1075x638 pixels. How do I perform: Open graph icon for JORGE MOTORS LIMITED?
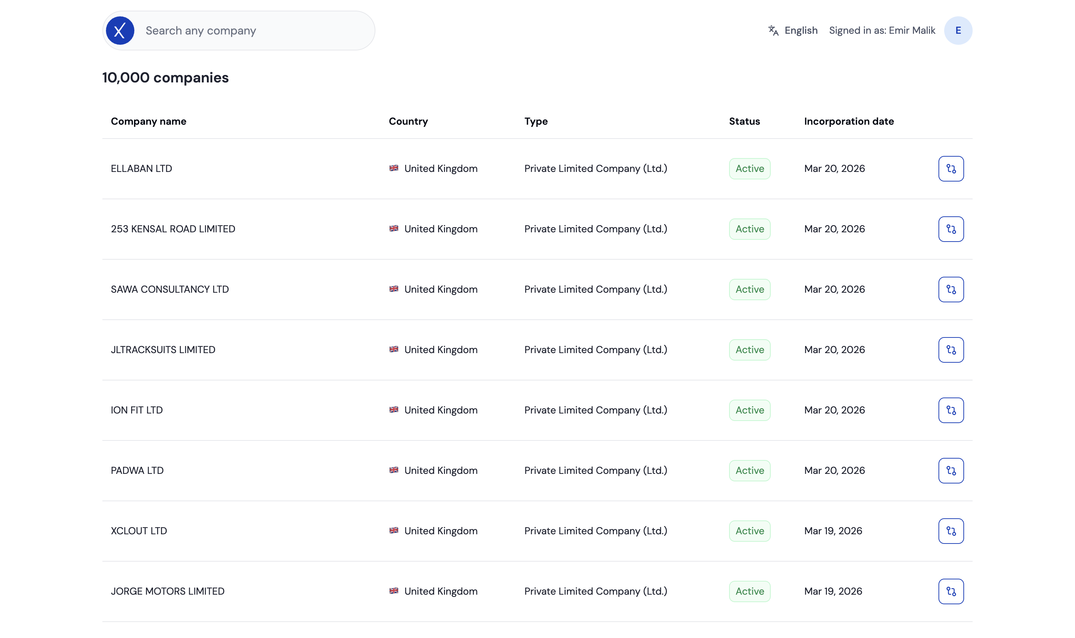(951, 591)
